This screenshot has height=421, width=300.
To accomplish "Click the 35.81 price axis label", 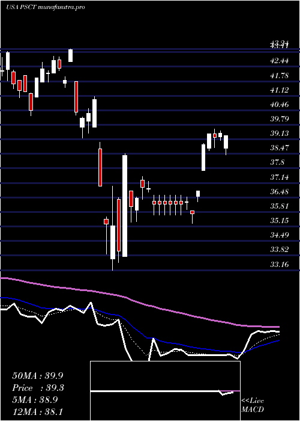I will tap(280, 206).
